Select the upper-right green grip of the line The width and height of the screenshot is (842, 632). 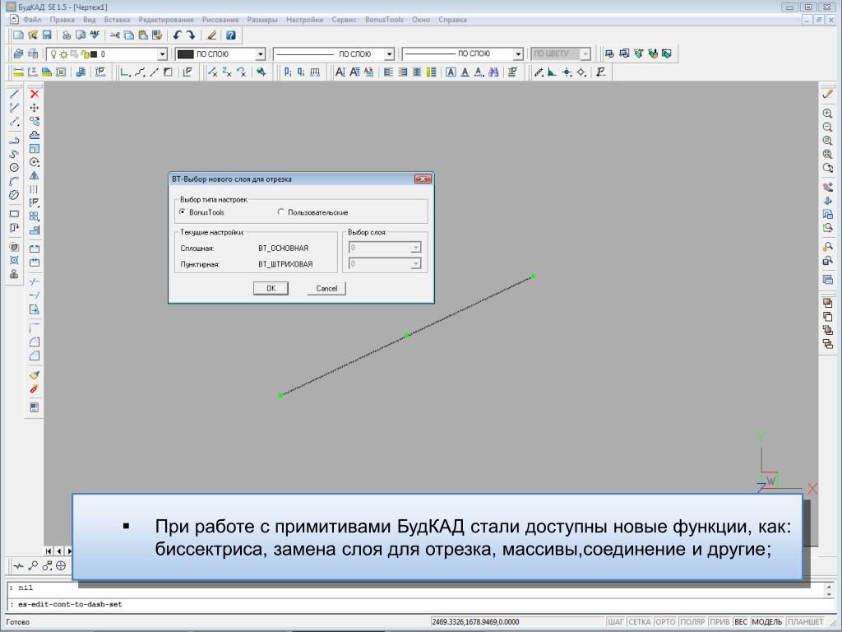pos(533,276)
